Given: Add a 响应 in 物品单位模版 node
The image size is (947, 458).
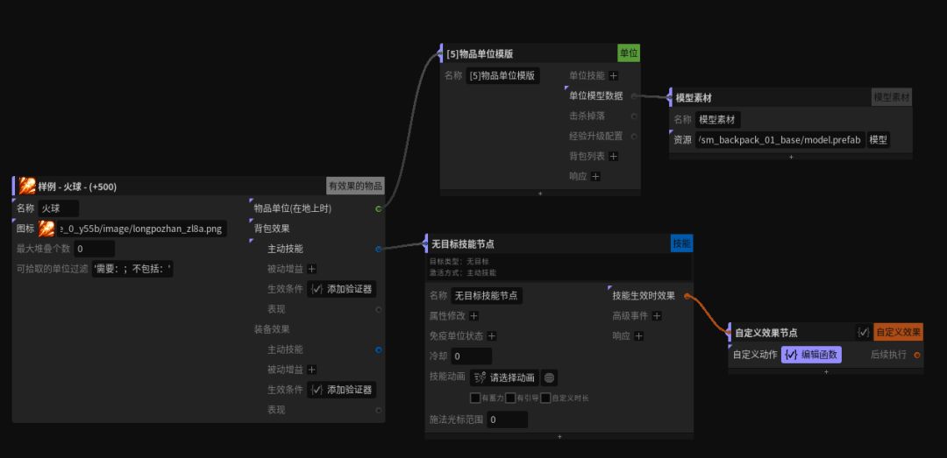Looking at the screenshot, I should [595, 176].
